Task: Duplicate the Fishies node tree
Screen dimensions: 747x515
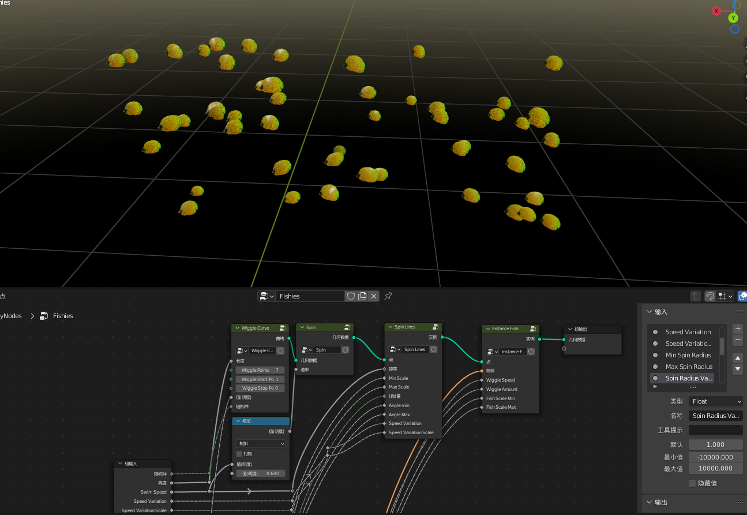Action: (x=362, y=296)
